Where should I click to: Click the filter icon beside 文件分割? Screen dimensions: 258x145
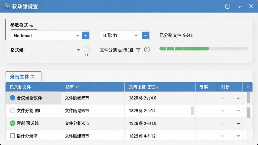(x=139, y=50)
